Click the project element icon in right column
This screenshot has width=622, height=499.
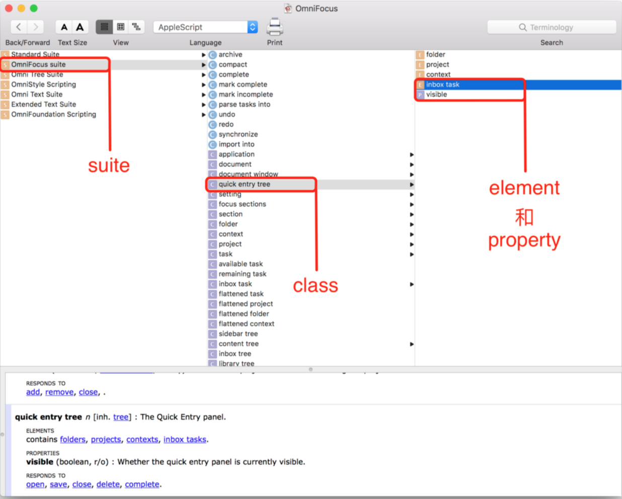(420, 65)
